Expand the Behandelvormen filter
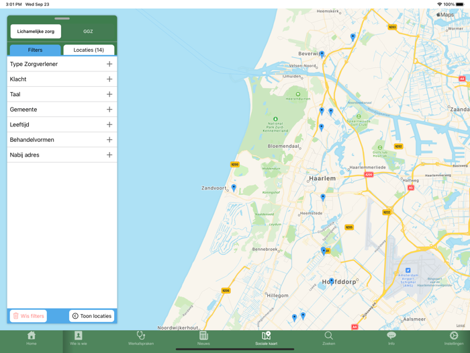This screenshot has width=470, height=353. coord(62,140)
